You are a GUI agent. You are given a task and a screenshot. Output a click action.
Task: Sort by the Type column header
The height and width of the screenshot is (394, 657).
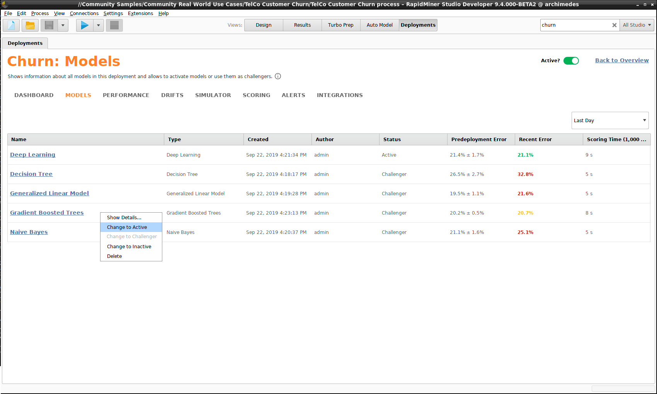[x=204, y=140]
